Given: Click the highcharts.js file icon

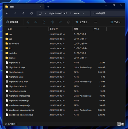Looking at the screenshot, I should [x=7, y=62].
